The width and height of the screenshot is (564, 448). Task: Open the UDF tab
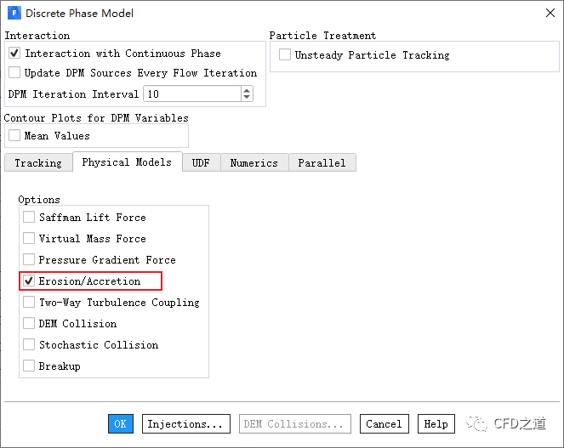(x=201, y=163)
